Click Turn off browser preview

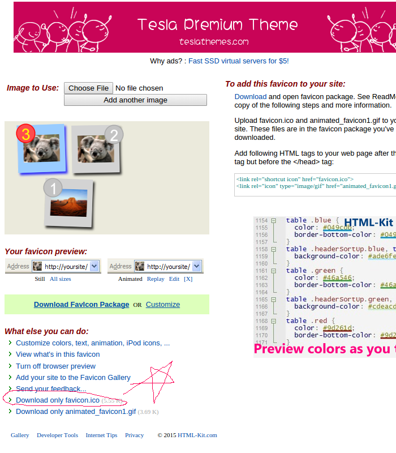click(x=55, y=366)
